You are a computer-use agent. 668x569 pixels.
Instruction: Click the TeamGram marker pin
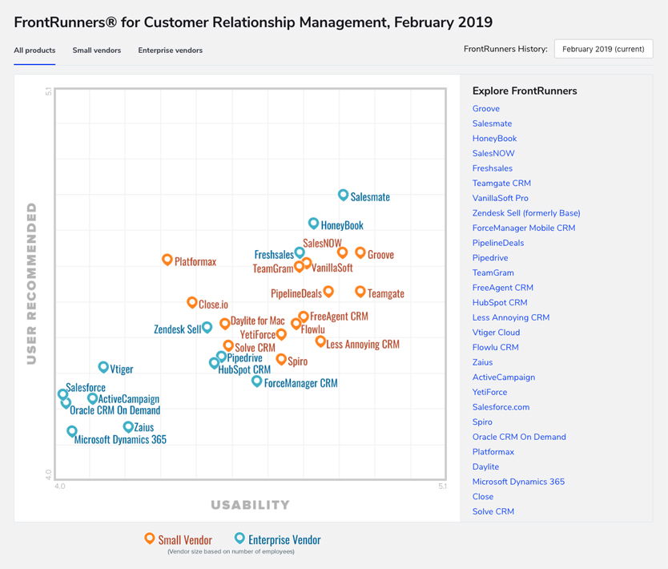(x=299, y=266)
